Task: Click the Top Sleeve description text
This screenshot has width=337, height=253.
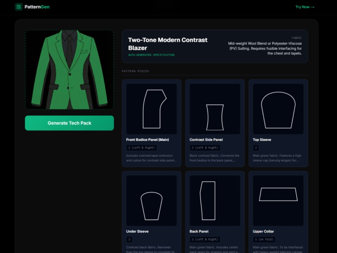Action: pyautogui.click(x=277, y=158)
